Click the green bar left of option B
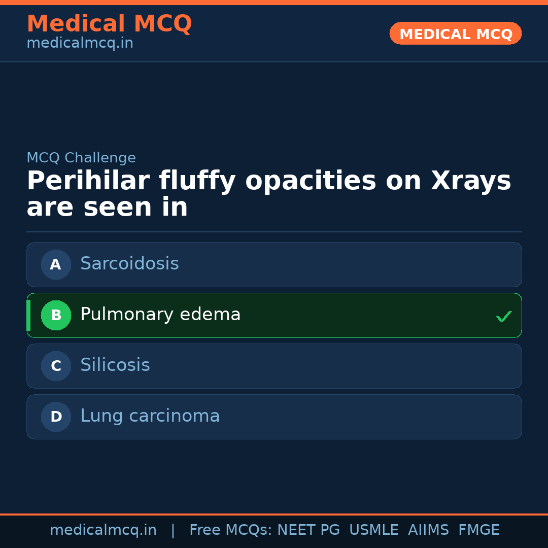Viewport: 548px width, 548px height. point(28,315)
